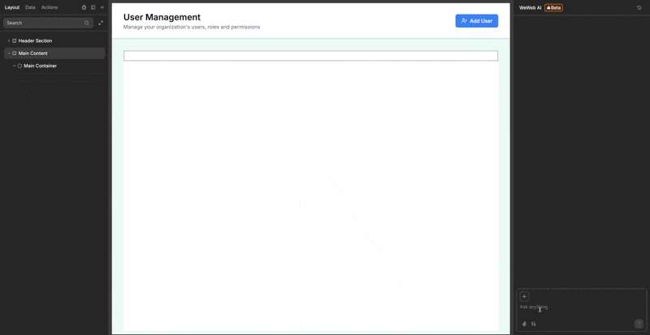Image resolution: width=650 pixels, height=335 pixels.
Task: Focus the layout Search field
Action: point(48,23)
